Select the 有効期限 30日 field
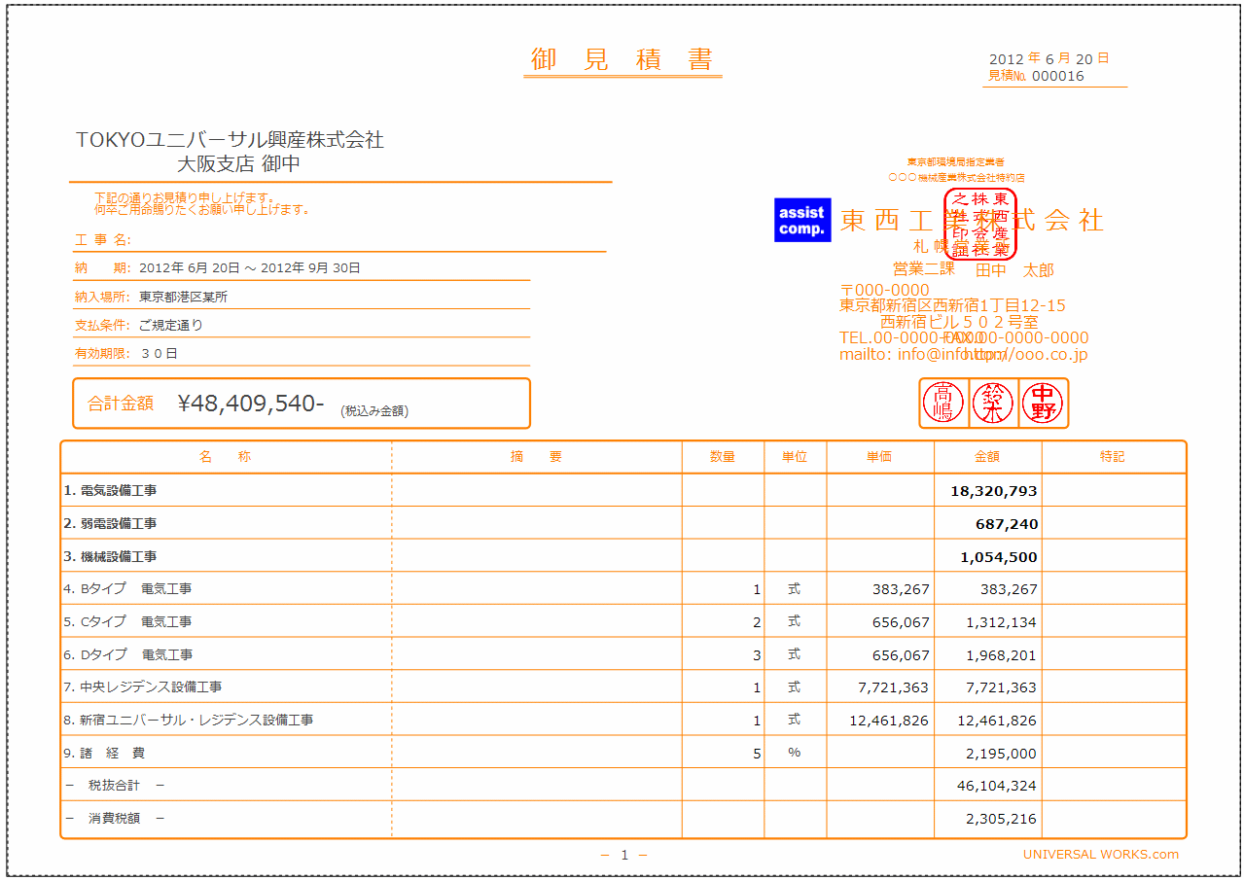 pos(159,354)
